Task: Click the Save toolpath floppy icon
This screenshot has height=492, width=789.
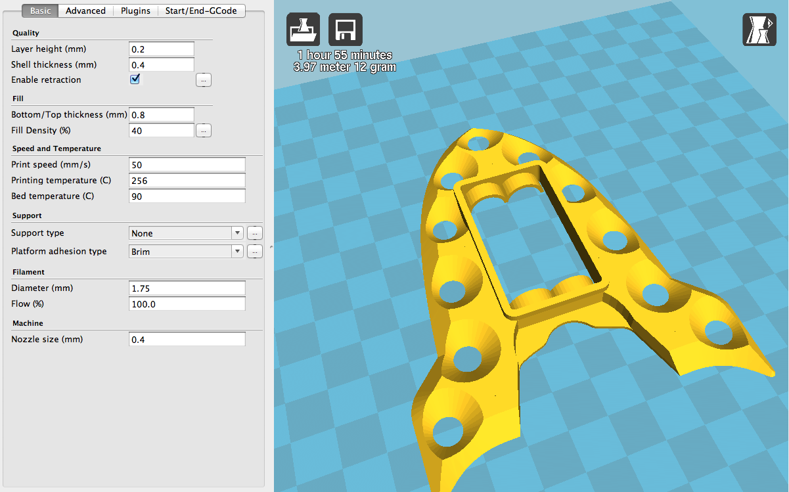Action: pos(346,30)
